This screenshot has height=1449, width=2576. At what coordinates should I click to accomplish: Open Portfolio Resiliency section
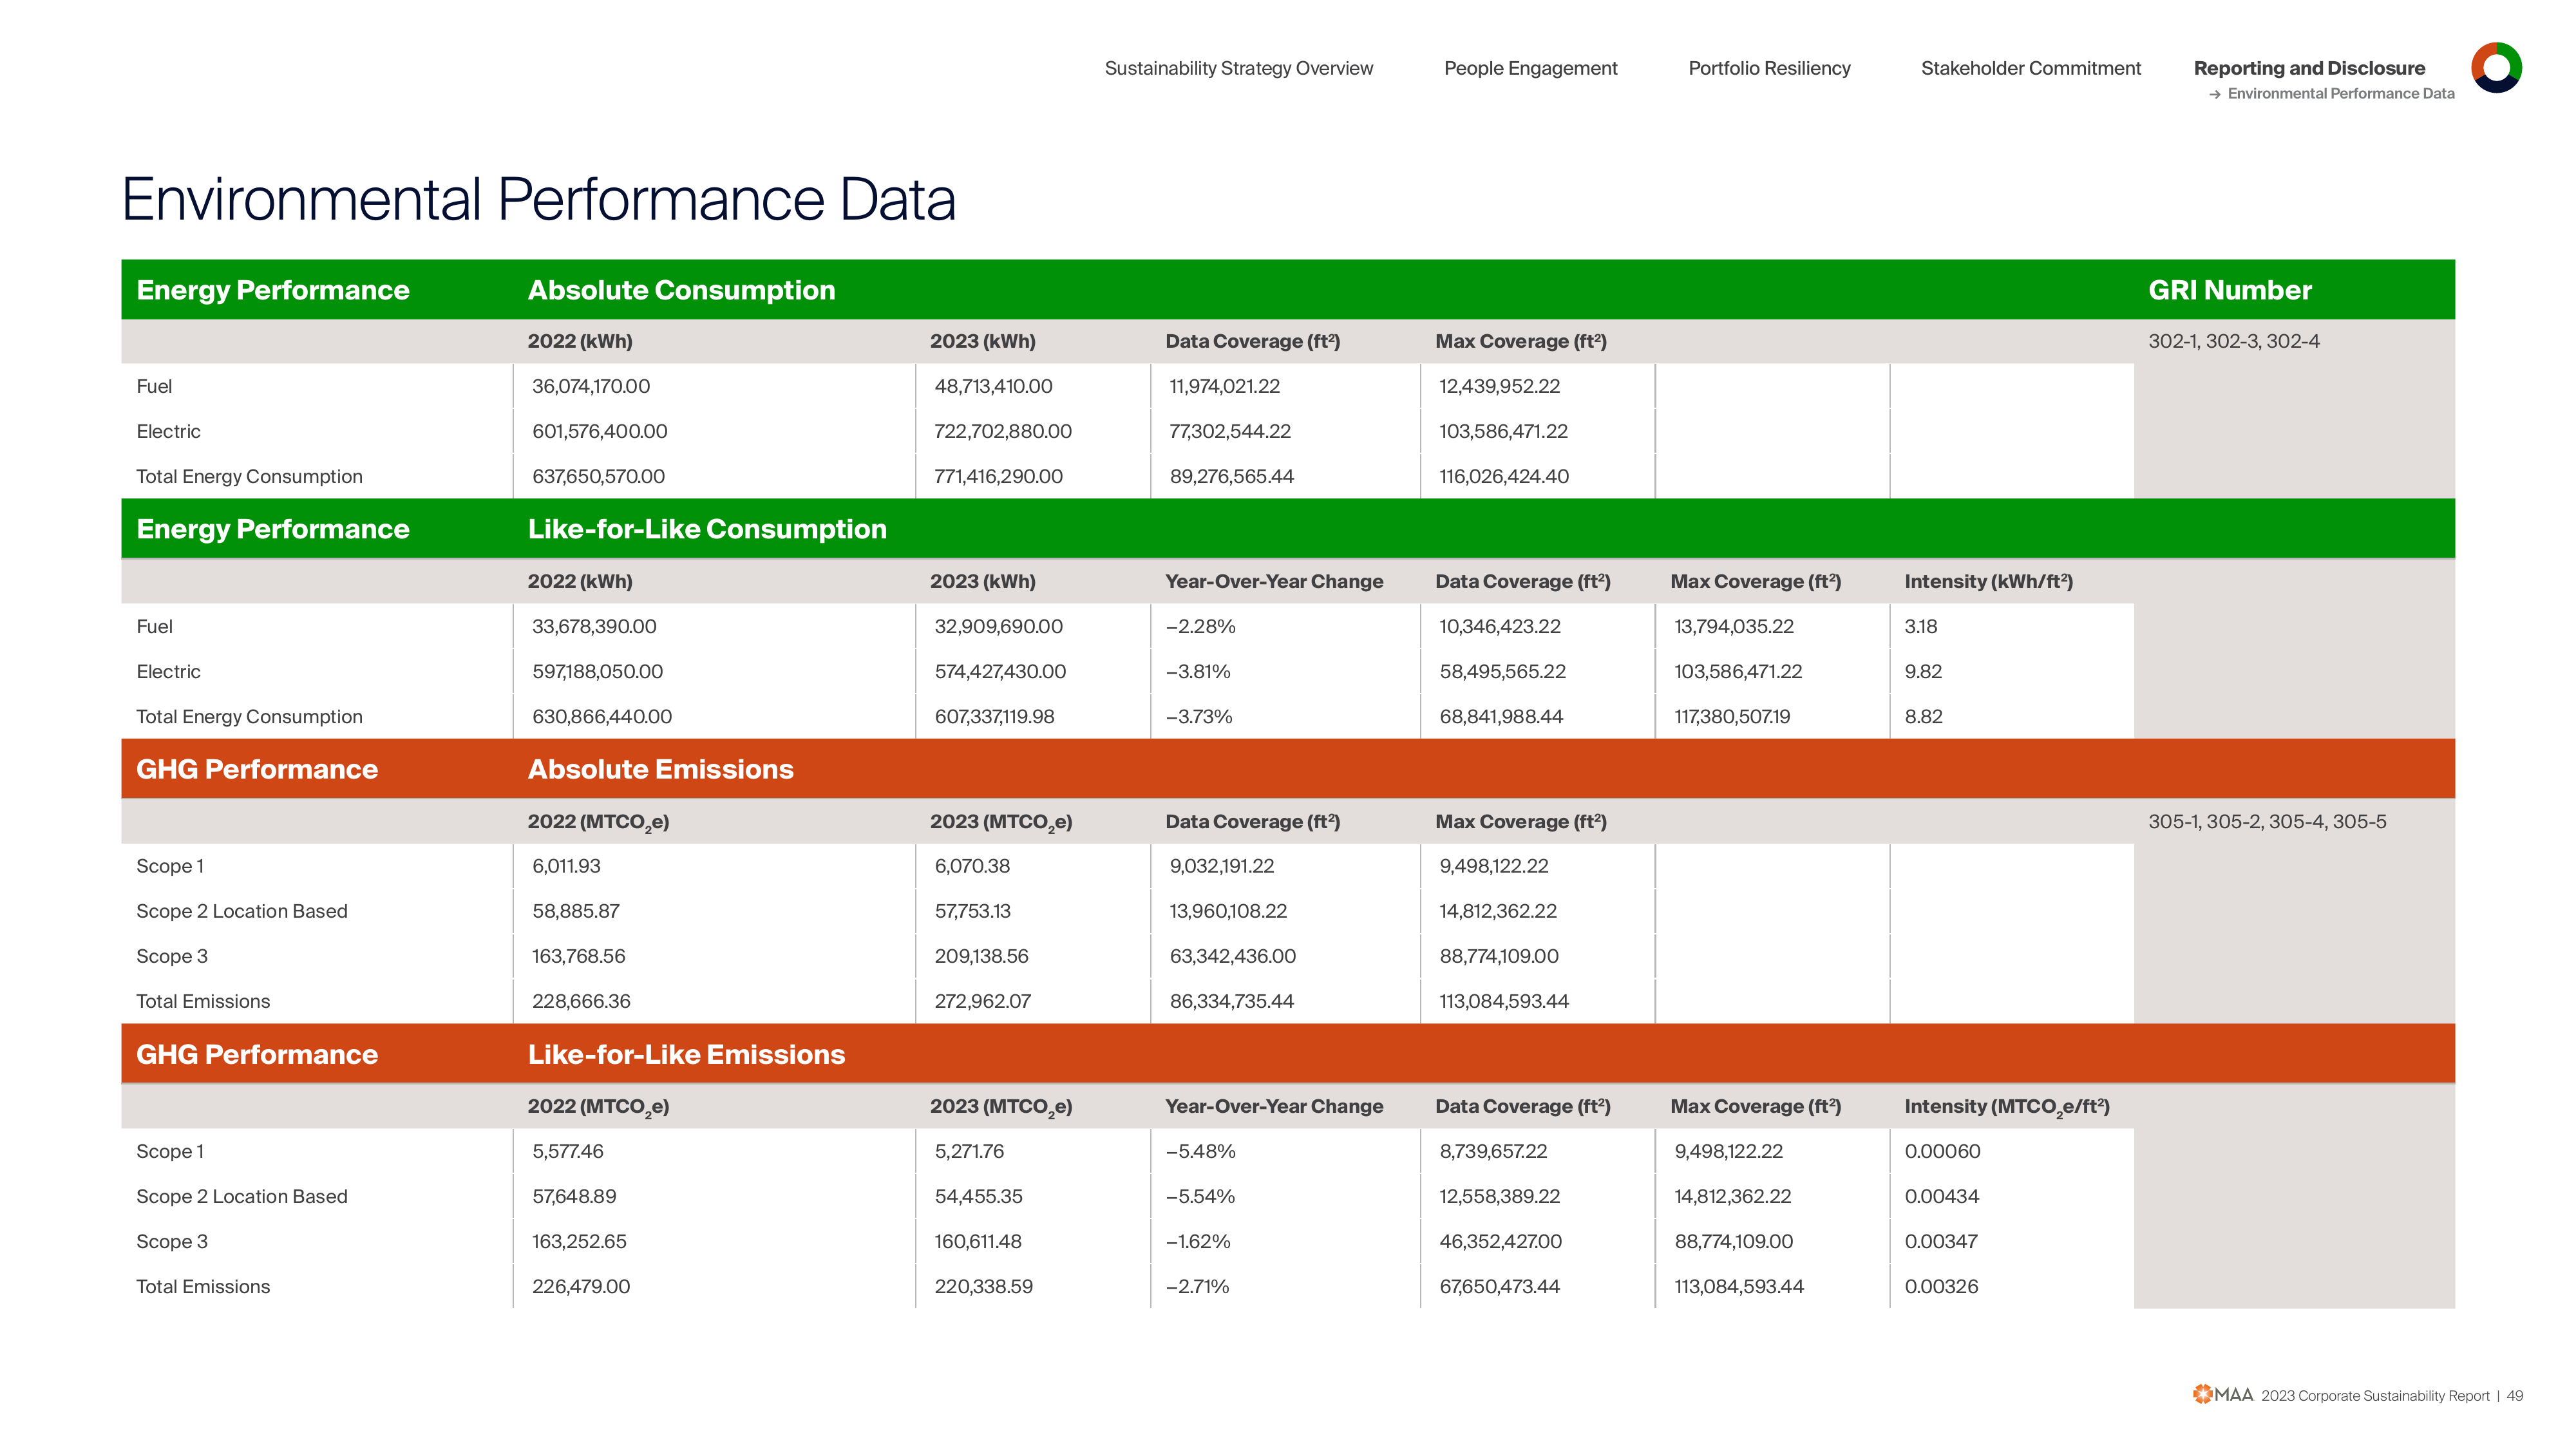click(1769, 68)
